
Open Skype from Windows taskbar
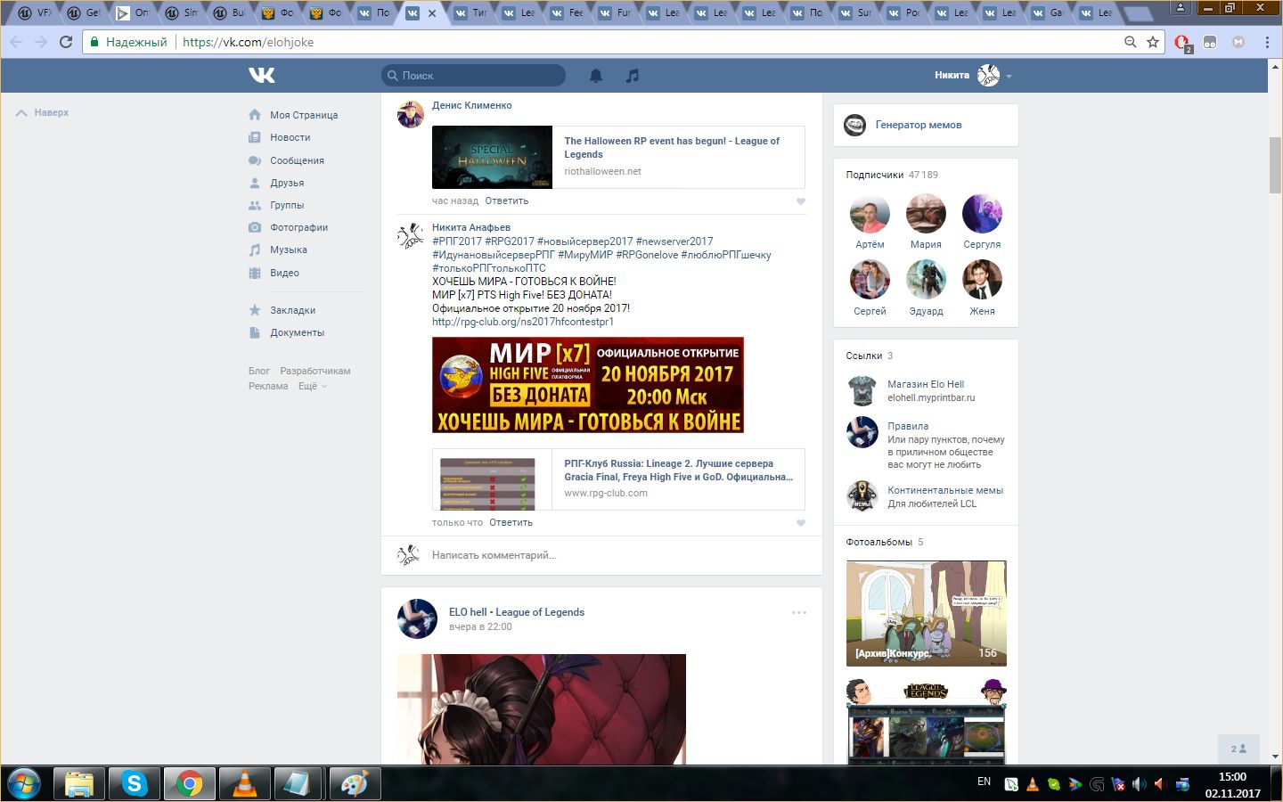coord(135,783)
